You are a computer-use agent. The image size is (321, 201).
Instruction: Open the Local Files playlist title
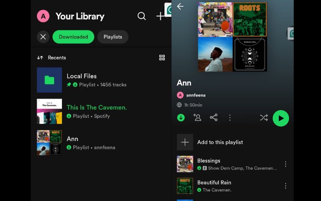(82, 76)
